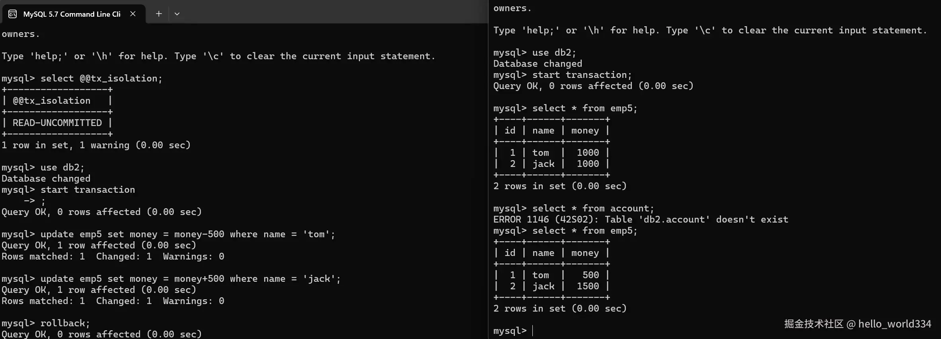The image size is (941, 339).
Task: Click the update command for name 'jack'
Action: (x=171, y=279)
